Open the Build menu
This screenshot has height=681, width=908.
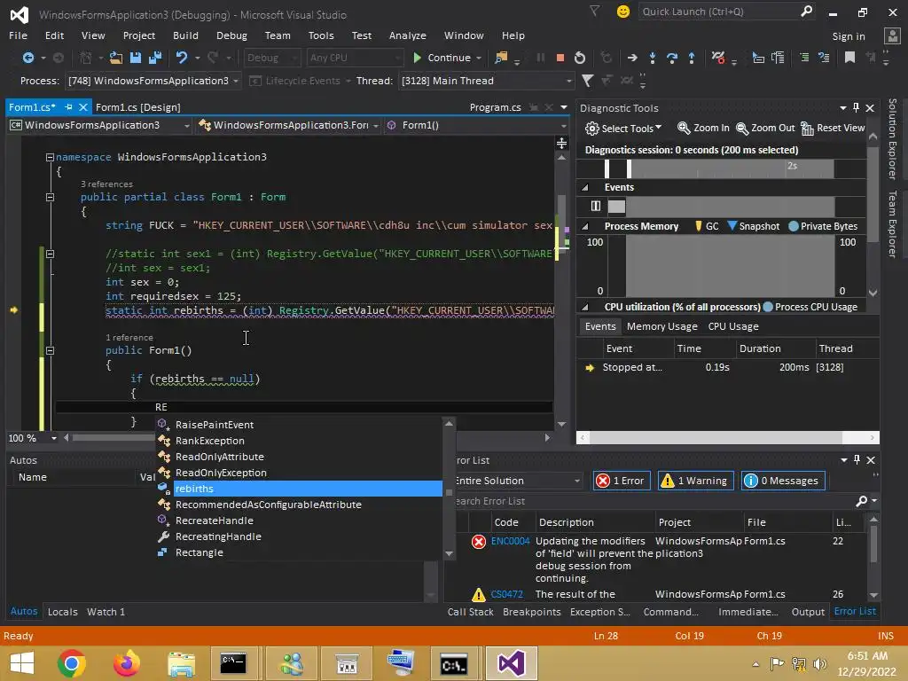tap(185, 35)
